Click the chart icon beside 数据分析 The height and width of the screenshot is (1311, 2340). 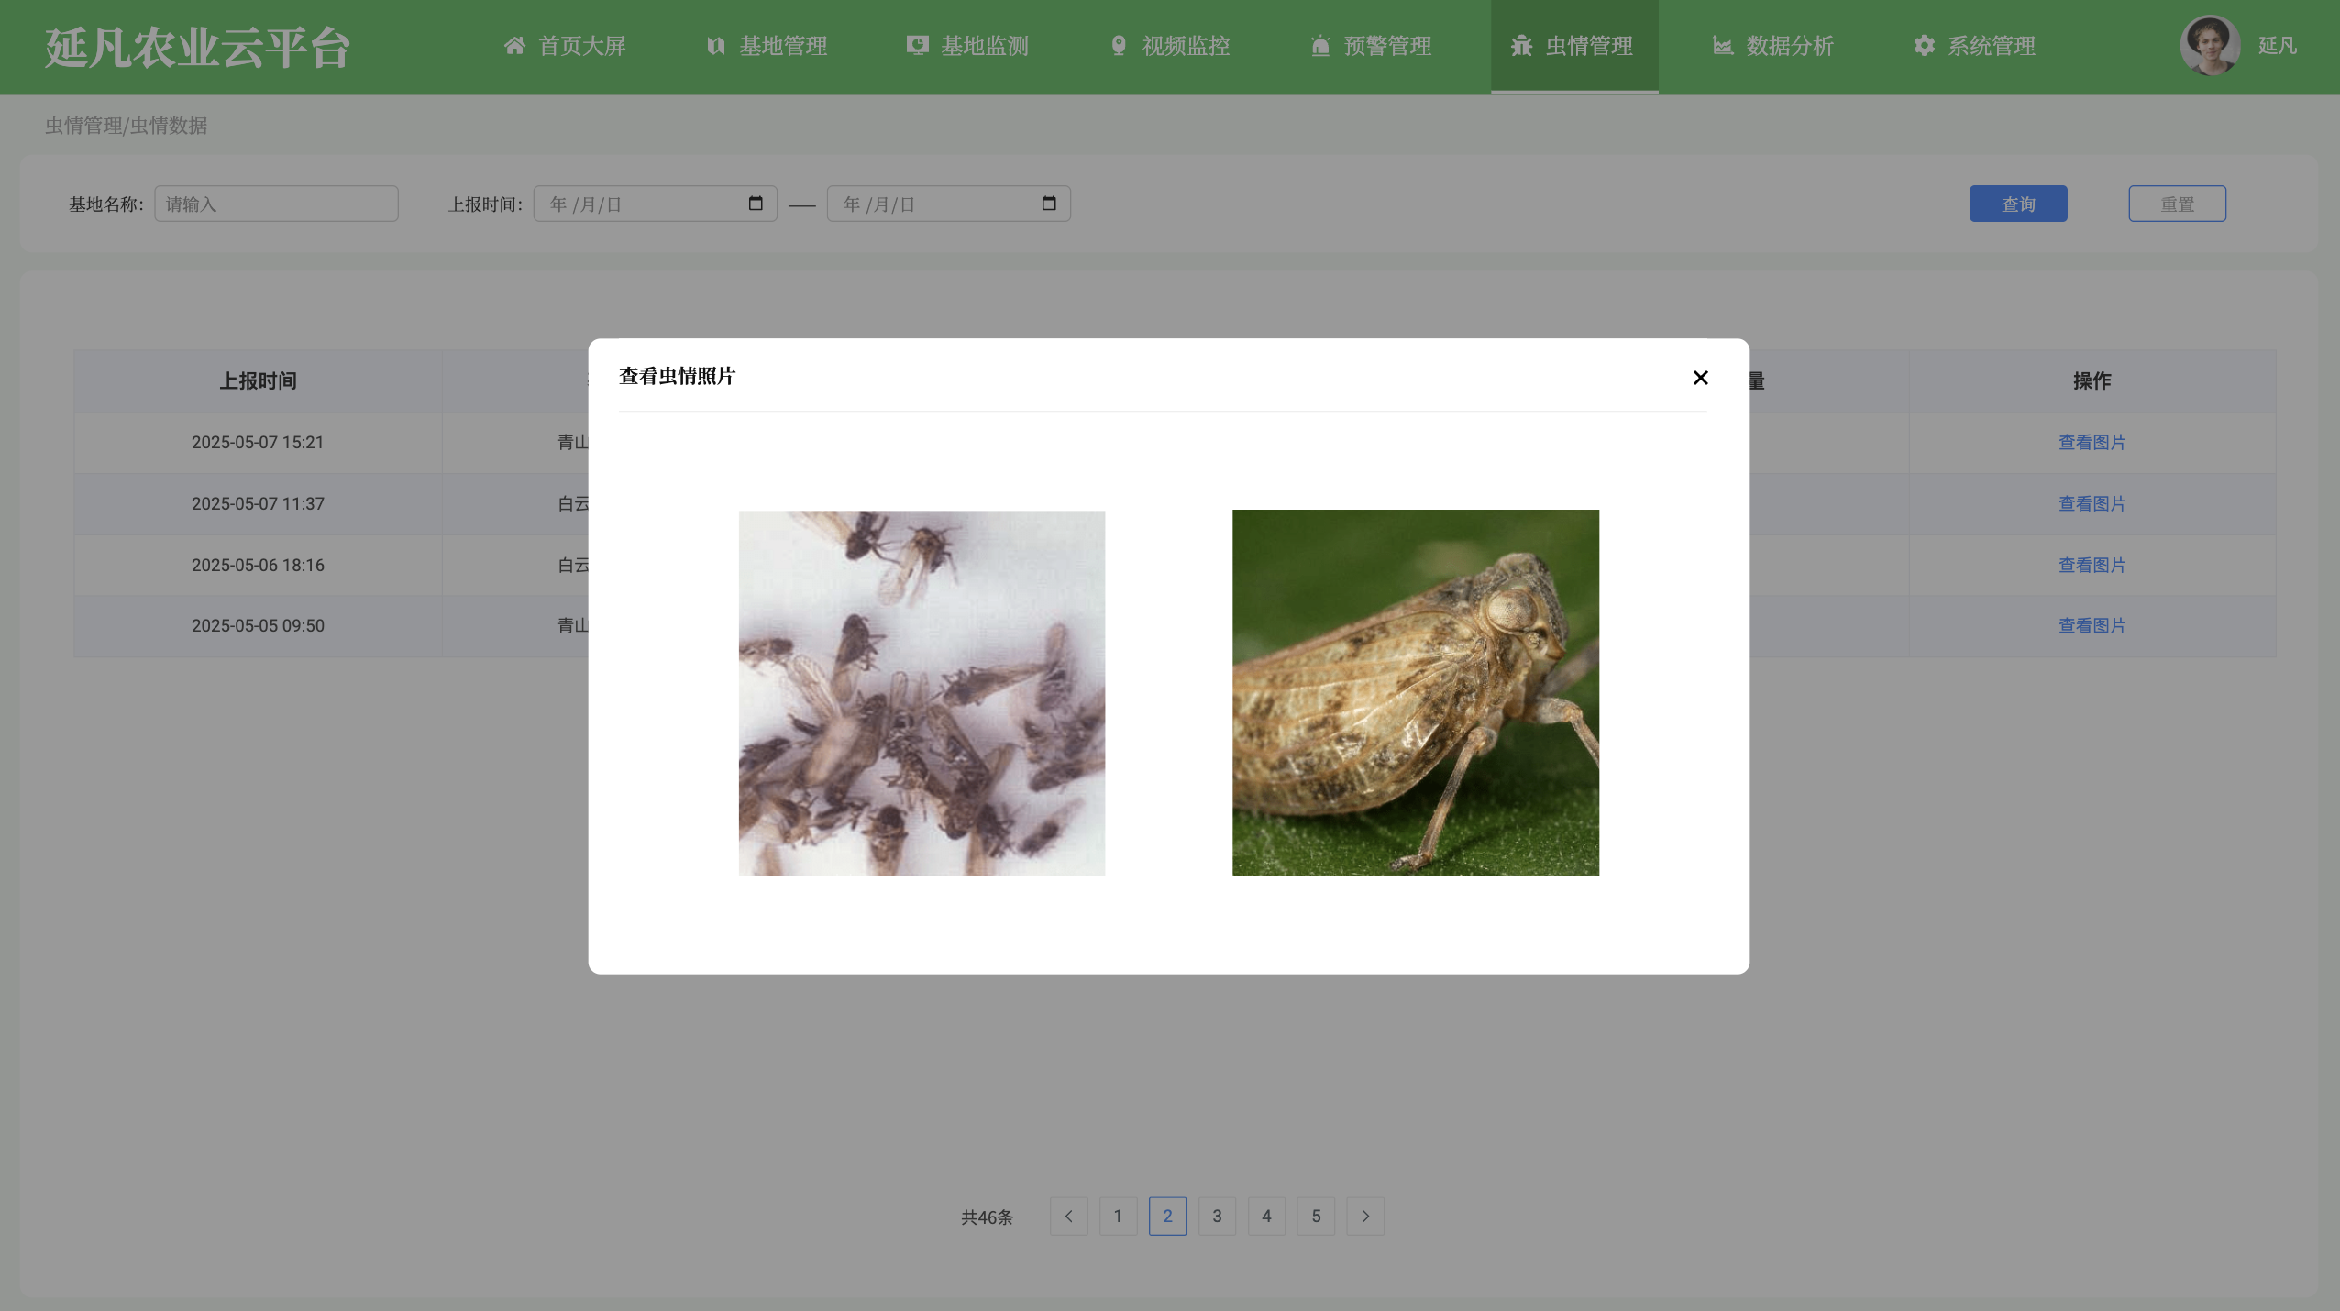pyautogui.click(x=1723, y=46)
